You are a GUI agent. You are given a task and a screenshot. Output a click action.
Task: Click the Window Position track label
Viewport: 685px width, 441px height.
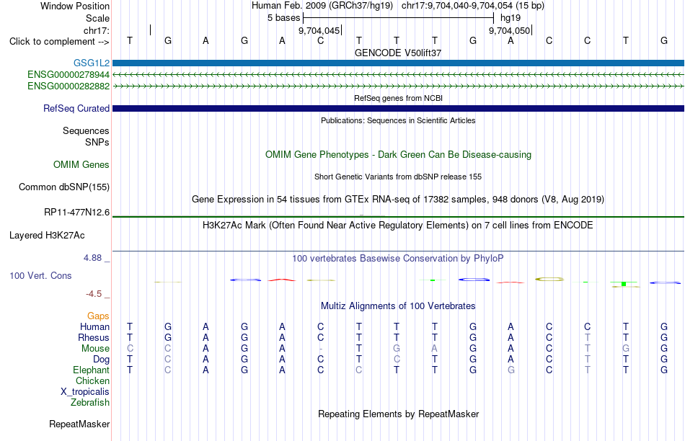75,6
